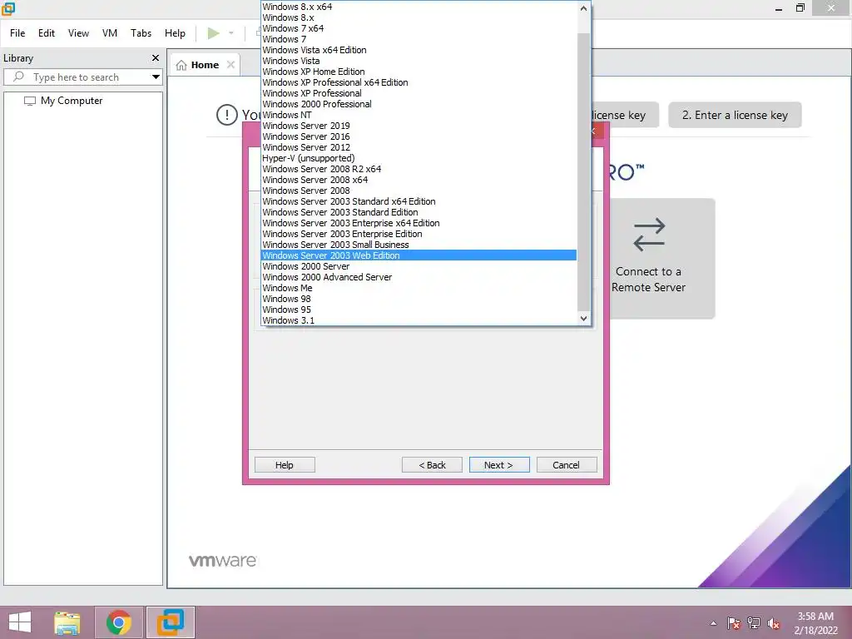This screenshot has width=852, height=639.
Task: Click the Library search magnifier icon
Action: coord(18,77)
